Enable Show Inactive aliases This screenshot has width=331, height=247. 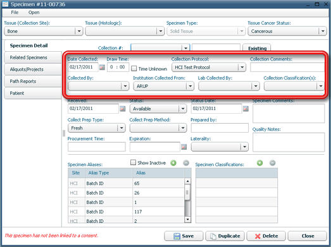(x=133, y=162)
